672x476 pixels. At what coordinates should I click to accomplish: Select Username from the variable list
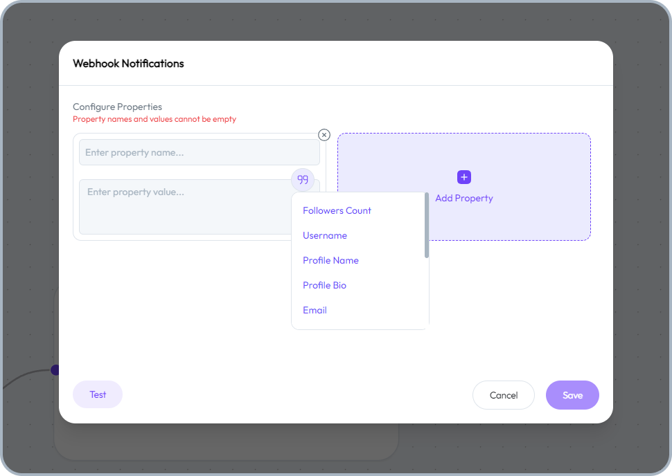coord(324,235)
